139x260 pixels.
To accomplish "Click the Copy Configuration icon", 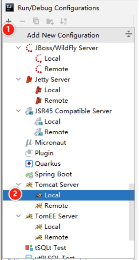I will [36, 21].
